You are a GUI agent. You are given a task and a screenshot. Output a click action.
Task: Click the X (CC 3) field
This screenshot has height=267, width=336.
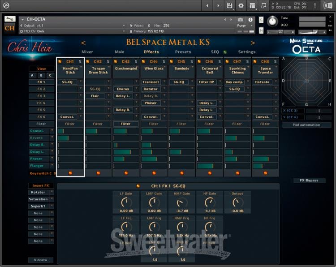293,111
